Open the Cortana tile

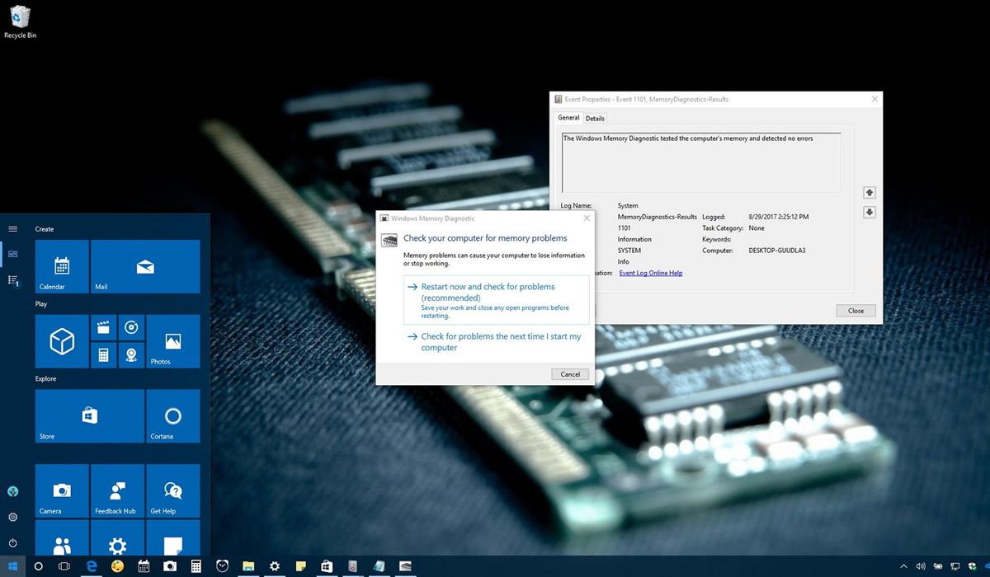(x=172, y=416)
